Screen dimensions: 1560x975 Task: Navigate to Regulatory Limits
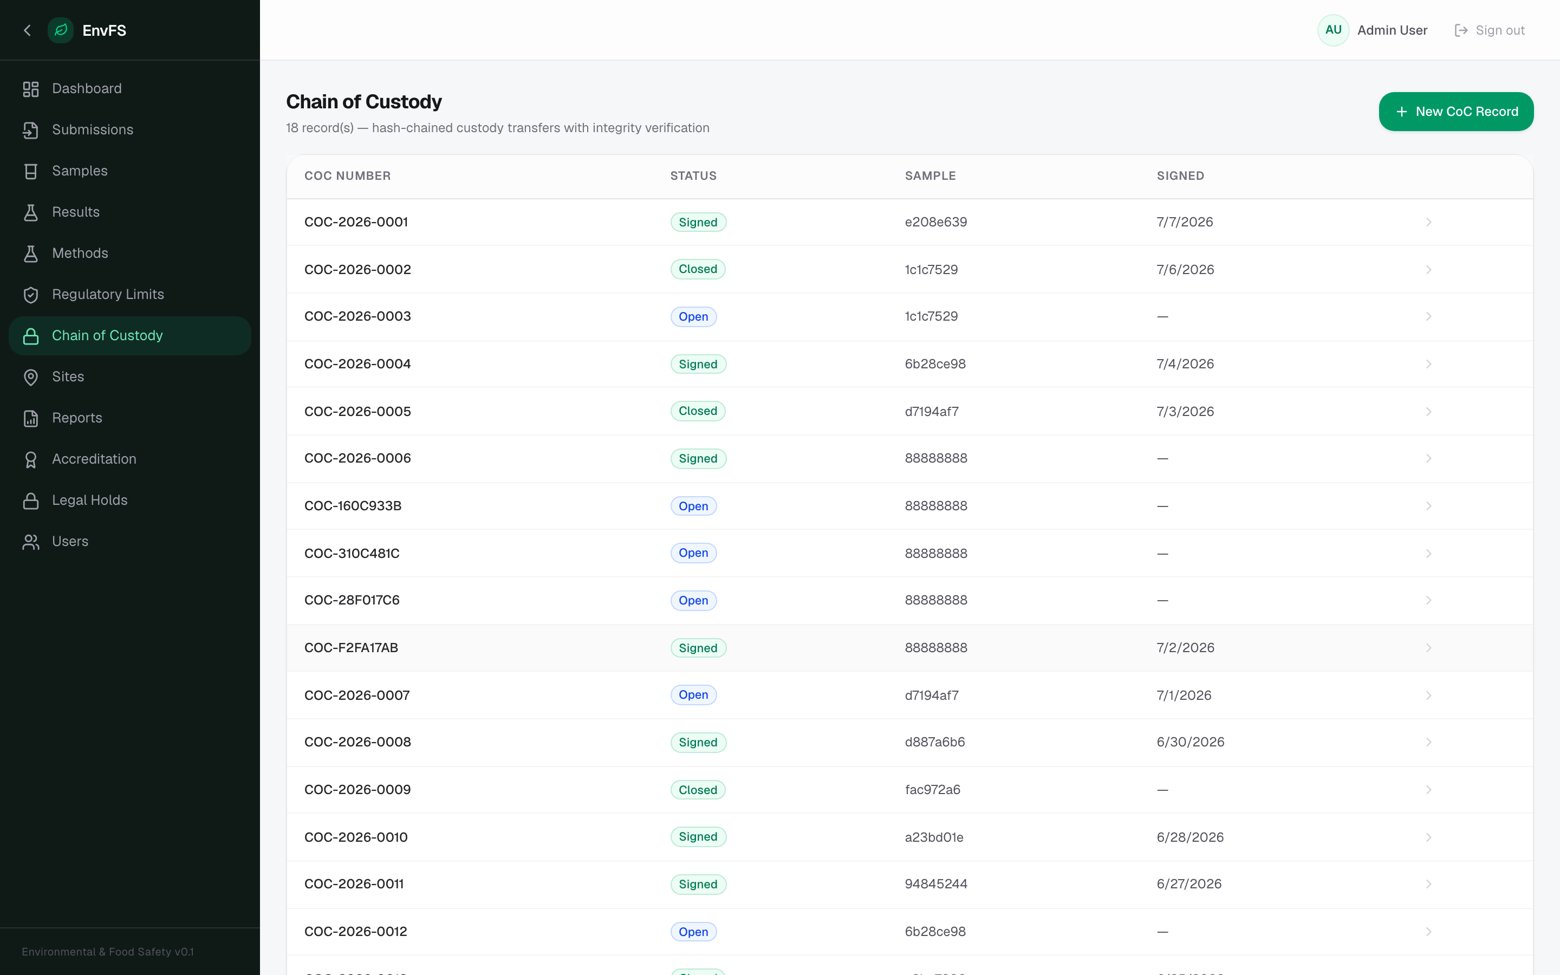coord(129,294)
